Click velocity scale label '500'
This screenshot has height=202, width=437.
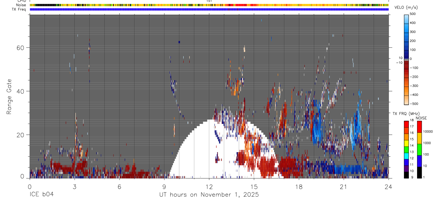click(413, 14)
